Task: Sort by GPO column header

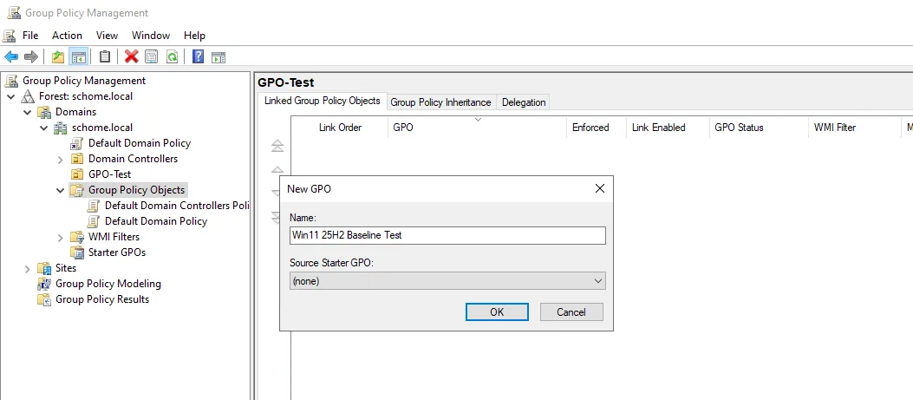Action: 477,128
